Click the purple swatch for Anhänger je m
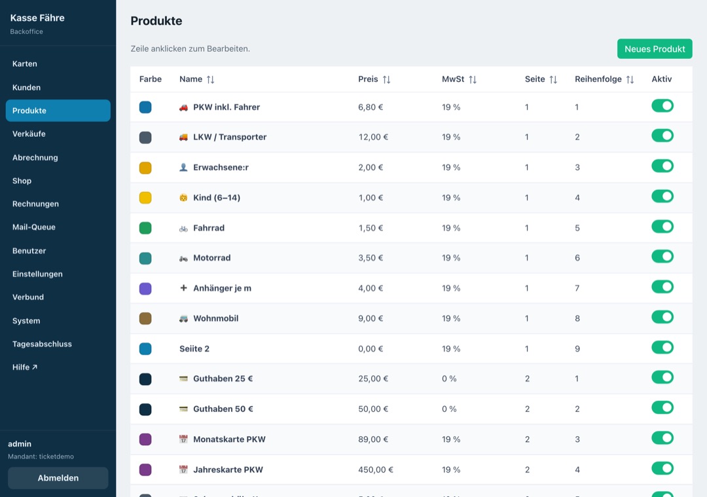Screen dimensions: 707x497 click(145, 289)
